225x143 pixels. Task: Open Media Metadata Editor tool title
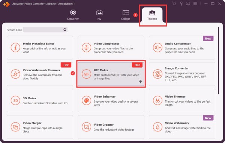[x=39, y=43]
